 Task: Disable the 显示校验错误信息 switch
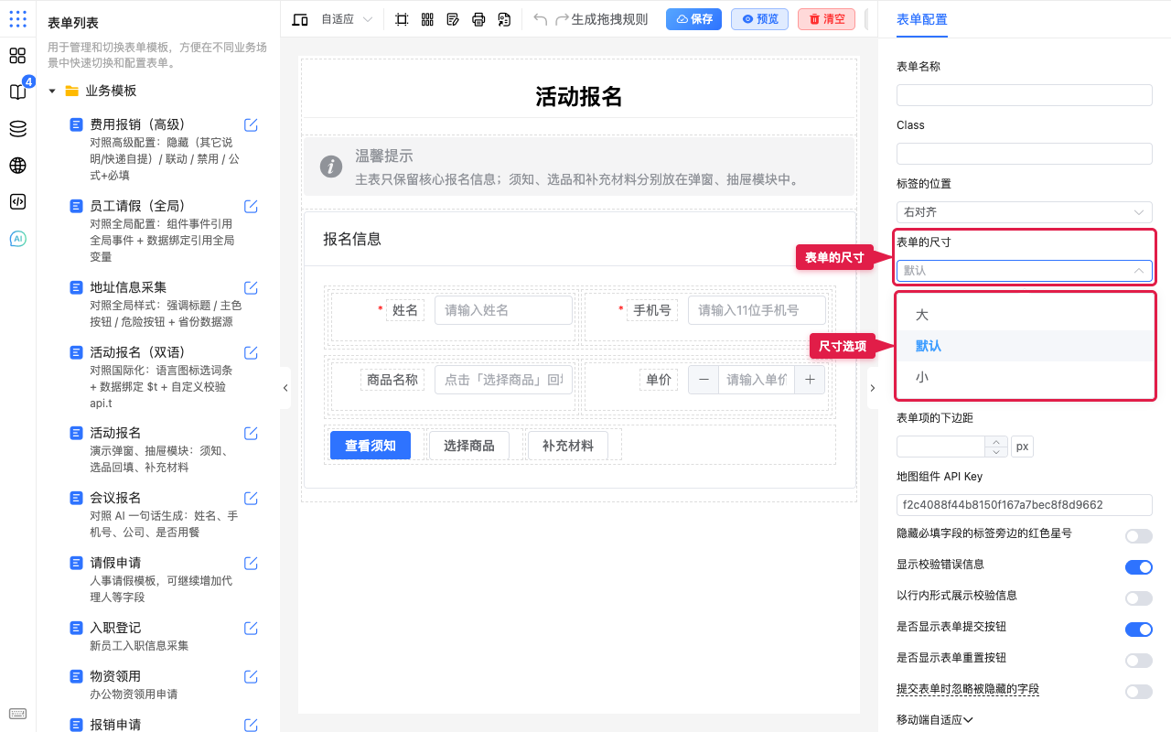(x=1138, y=567)
